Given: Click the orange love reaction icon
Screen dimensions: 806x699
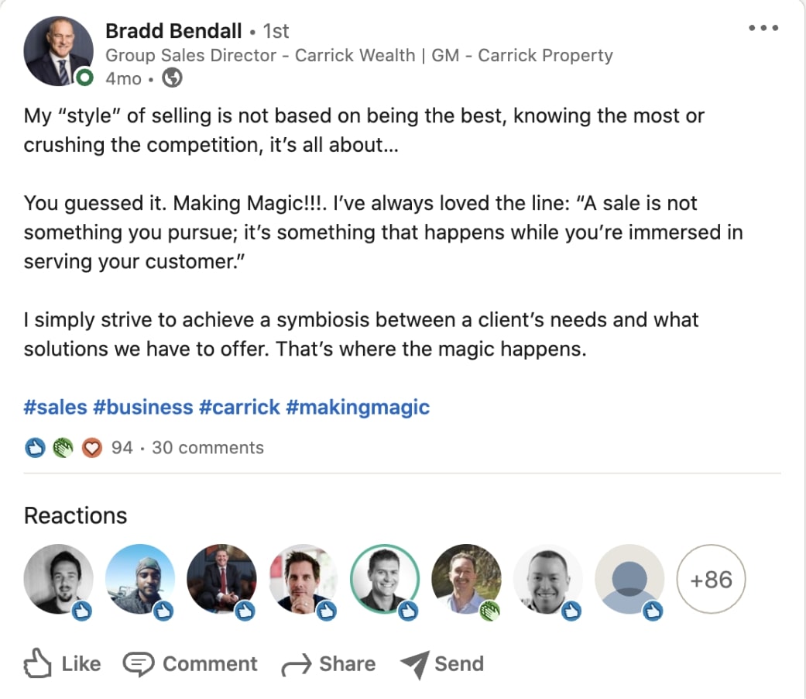Looking at the screenshot, I should 91,448.
